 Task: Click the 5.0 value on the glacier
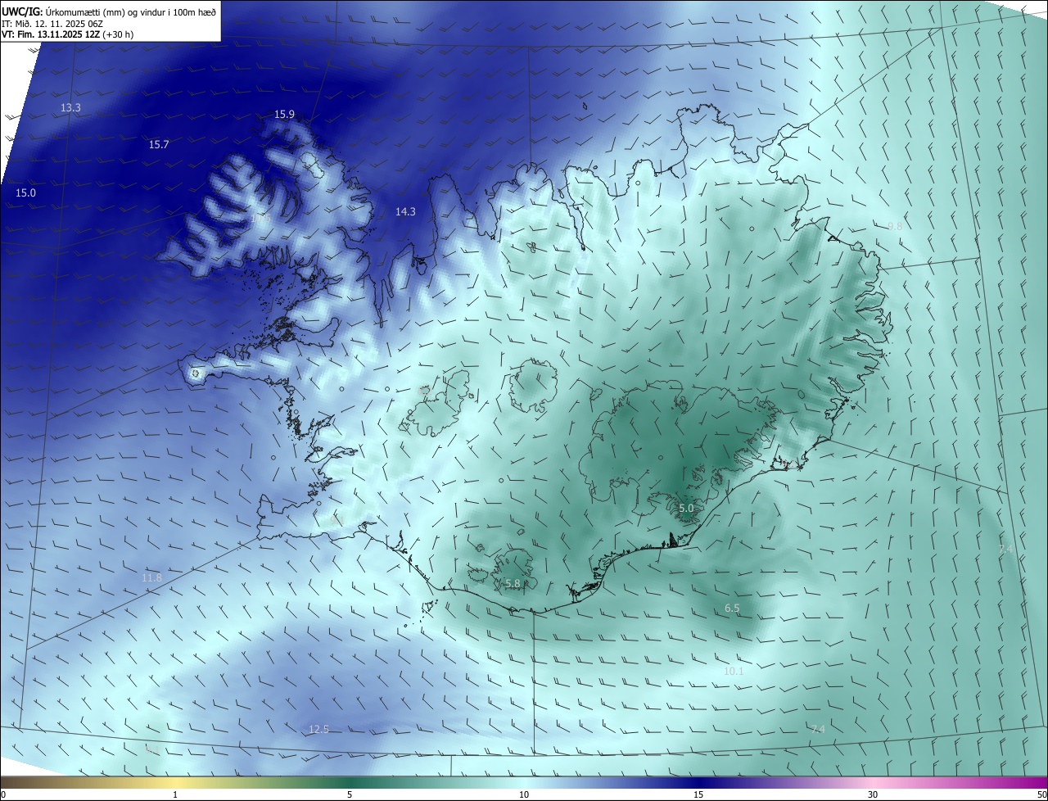click(x=686, y=509)
